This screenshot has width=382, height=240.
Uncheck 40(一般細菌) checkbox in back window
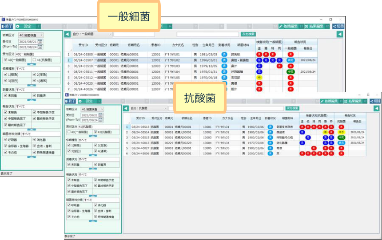[x=5, y=60]
